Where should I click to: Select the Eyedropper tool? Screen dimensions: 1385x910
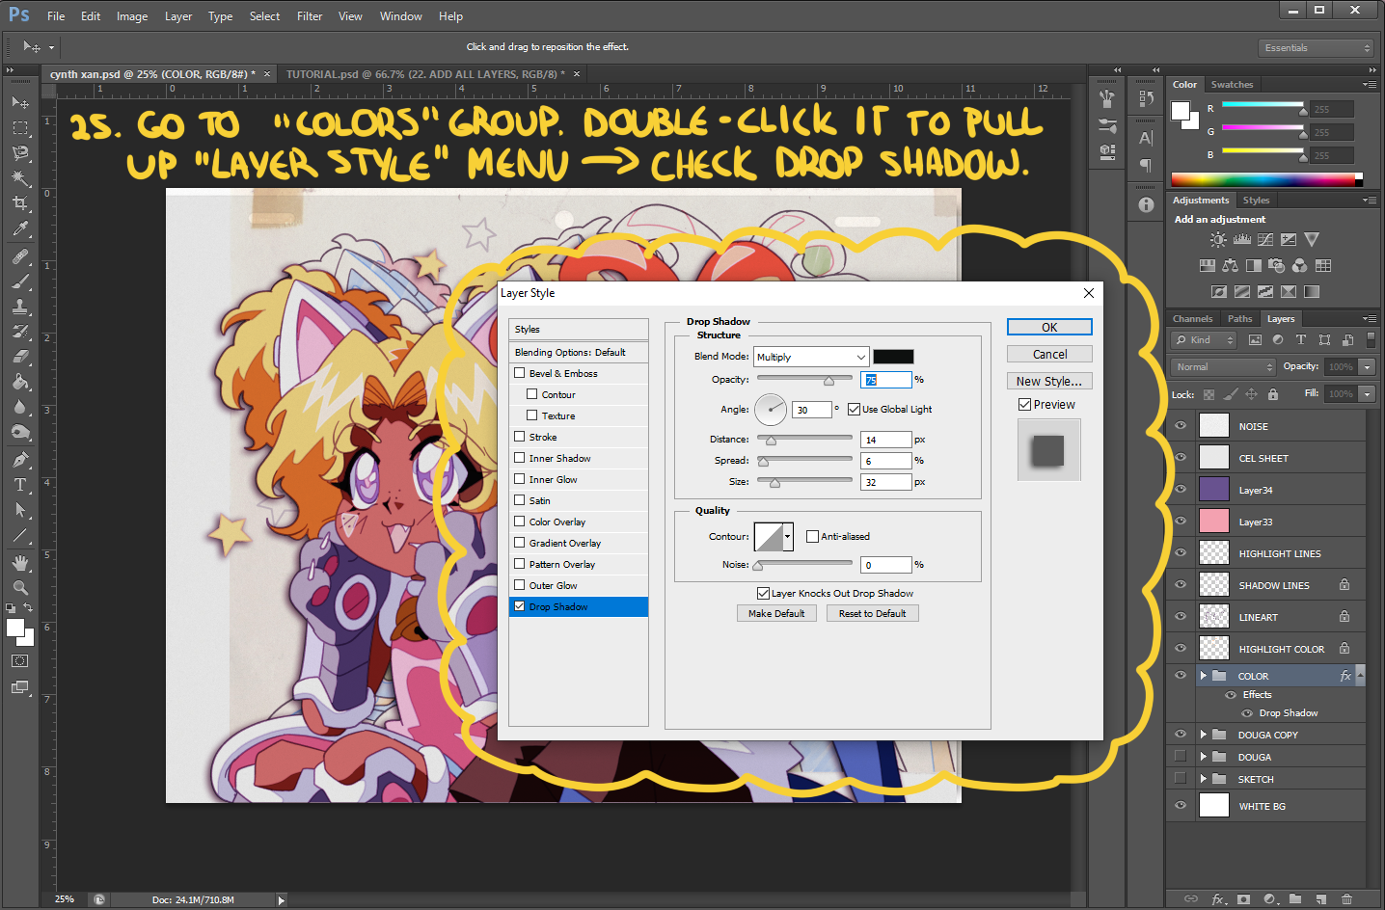click(x=19, y=229)
